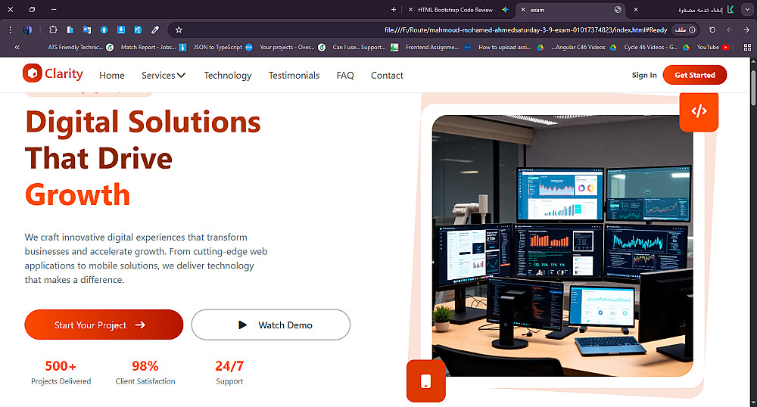Click the 98% Client Satisfaction stat
The image size is (757, 407).
tap(145, 372)
